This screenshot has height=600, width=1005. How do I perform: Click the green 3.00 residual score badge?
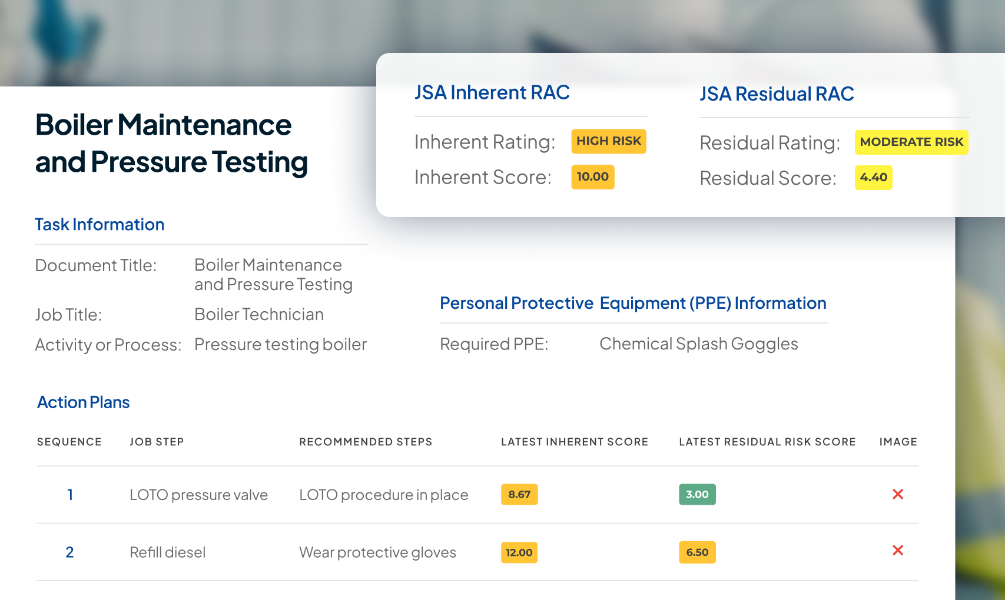click(697, 495)
